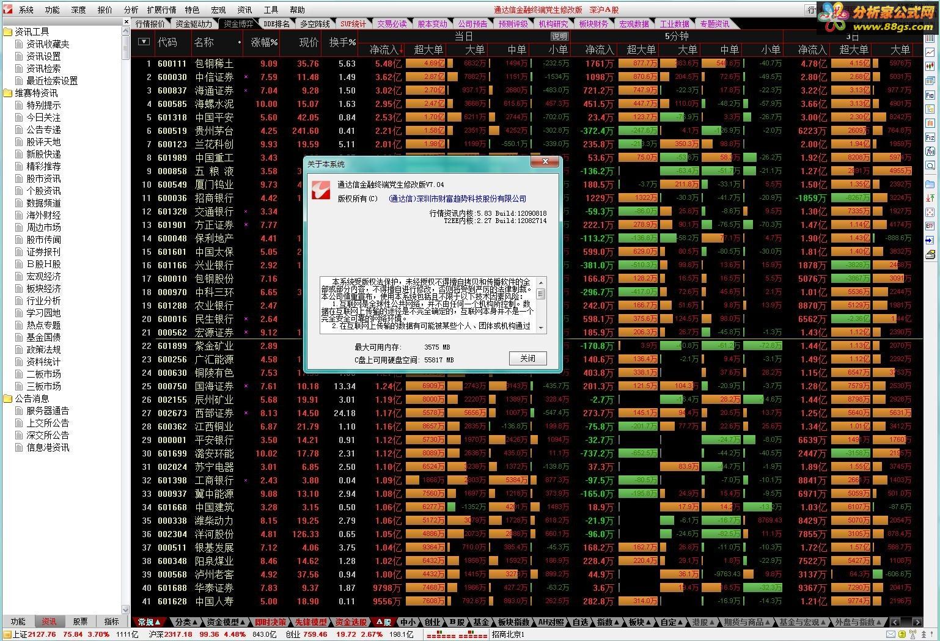Click the 自 self-selected stocks icon
This screenshot has width=940, height=641.
[x=930, y=123]
